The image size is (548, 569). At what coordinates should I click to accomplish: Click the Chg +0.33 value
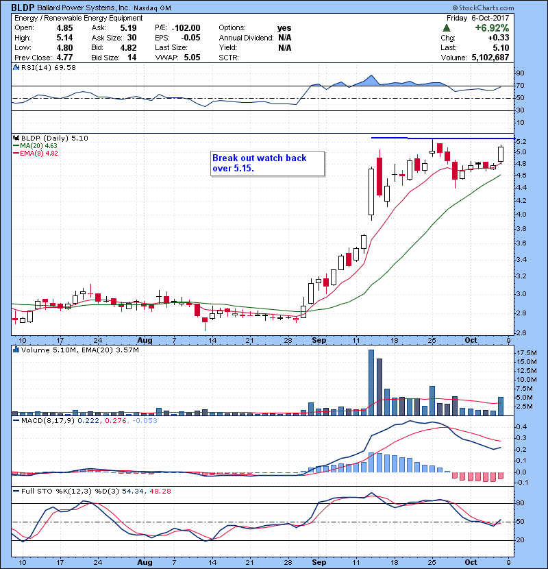[498, 38]
